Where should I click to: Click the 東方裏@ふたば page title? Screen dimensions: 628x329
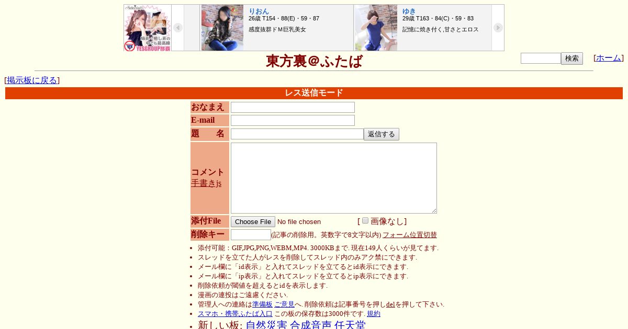pyautogui.click(x=314, y=61)
